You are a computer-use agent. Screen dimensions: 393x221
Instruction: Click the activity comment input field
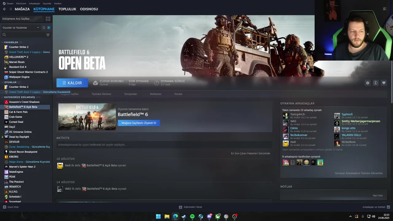pyautogui.click(x=164, y=145)
